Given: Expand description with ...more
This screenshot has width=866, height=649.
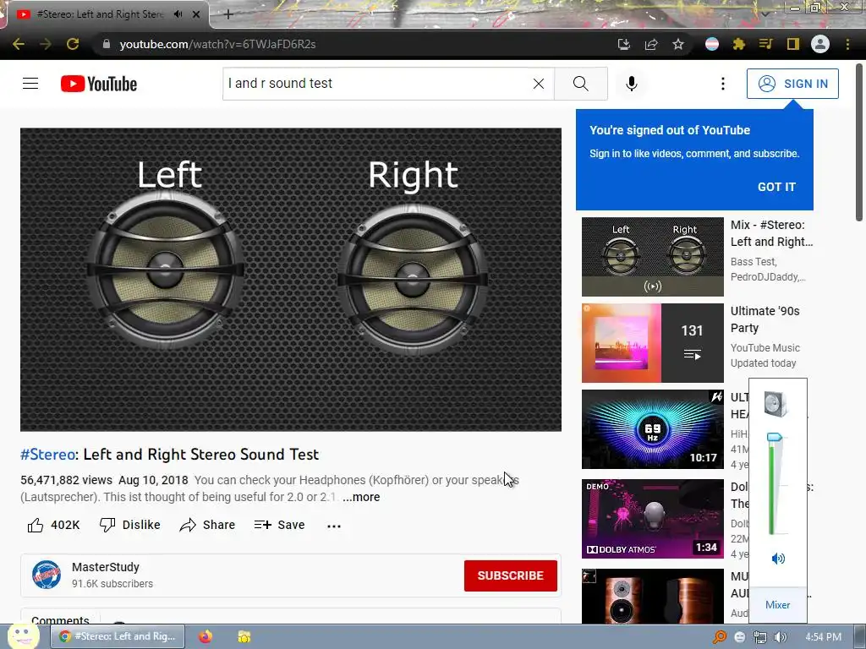Looking at the screenshot, I should point(361,497).
